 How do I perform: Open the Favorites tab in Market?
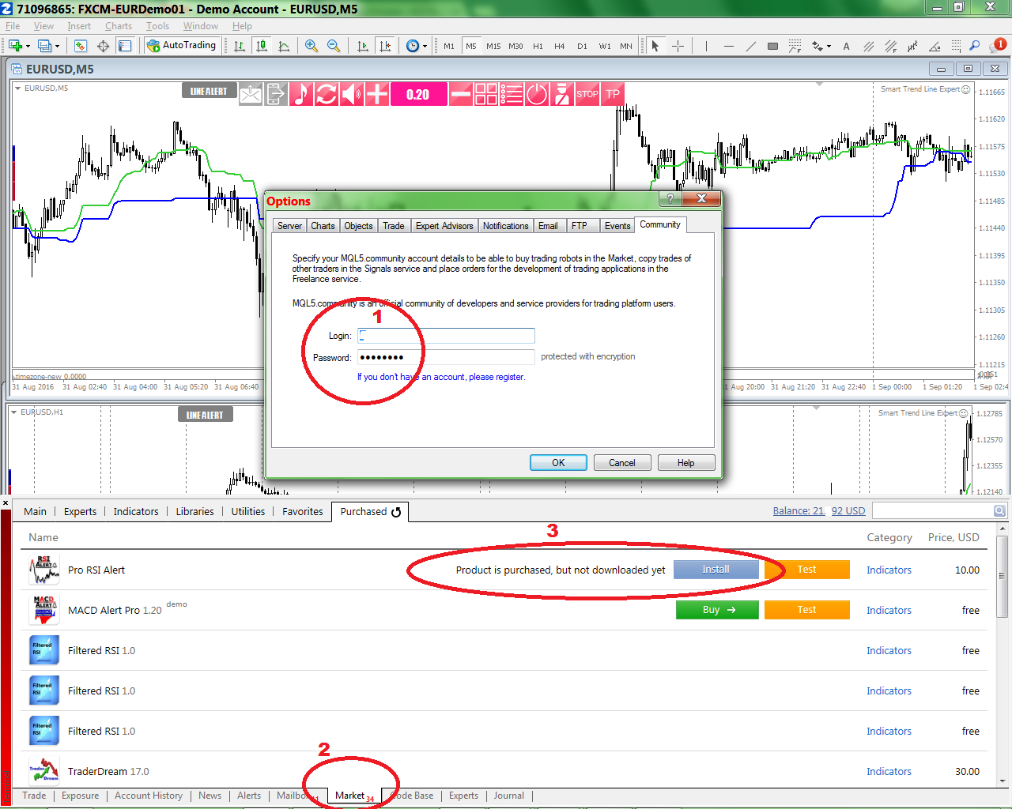[302, 512]
